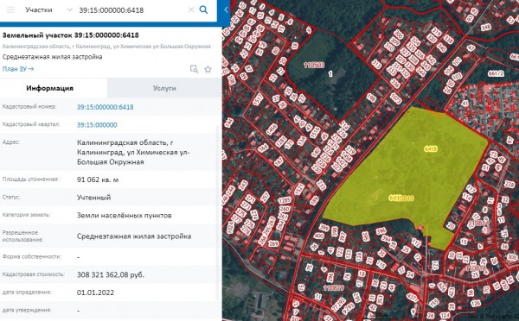Switch to the Услуги tab

coord(164,88)
